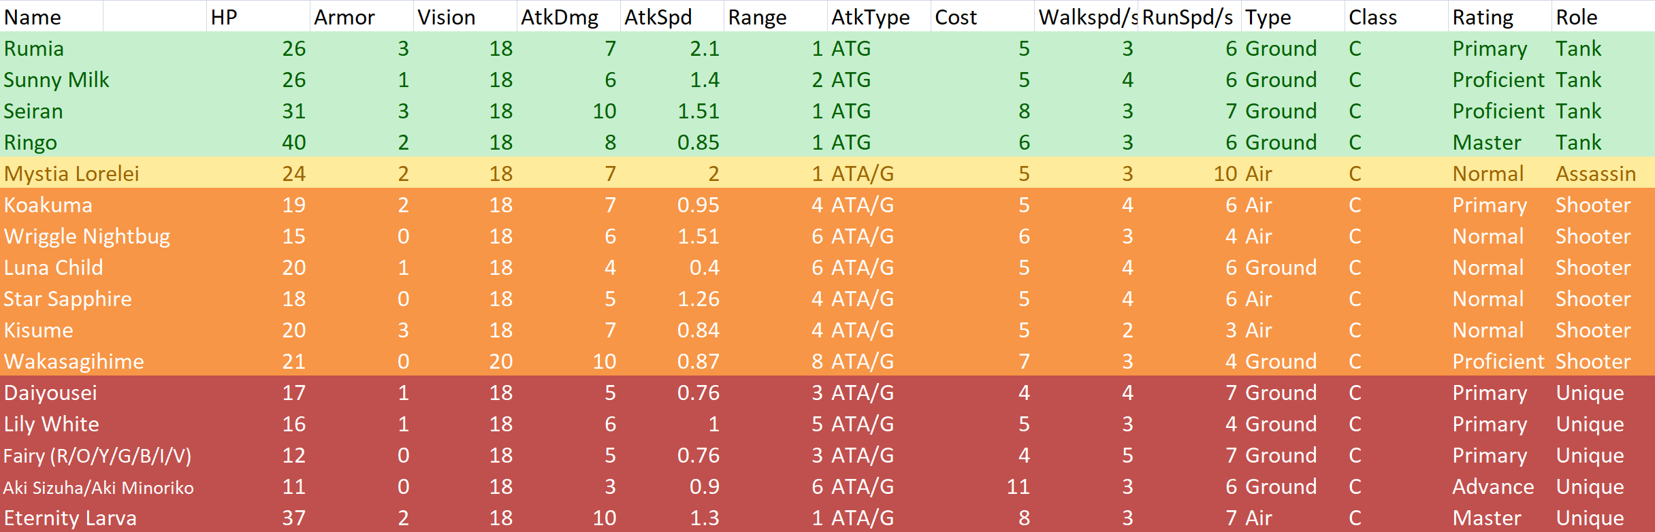The width and height of the screenshot is (1655, 532).
Task: Click the Wriggle Nightbug cell
Action: [87, 236]
